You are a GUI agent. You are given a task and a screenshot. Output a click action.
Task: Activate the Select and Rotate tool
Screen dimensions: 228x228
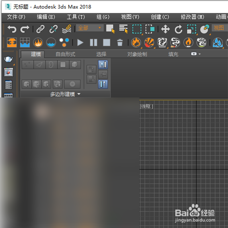point(178,29)
